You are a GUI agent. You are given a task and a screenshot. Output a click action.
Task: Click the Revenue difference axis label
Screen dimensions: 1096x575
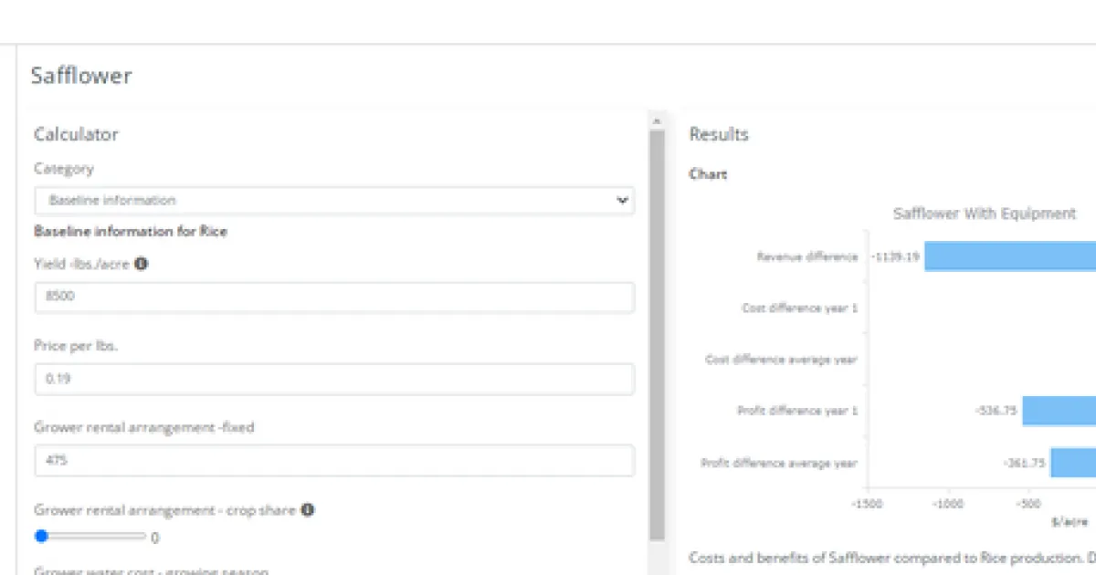[x=806, y=256]
